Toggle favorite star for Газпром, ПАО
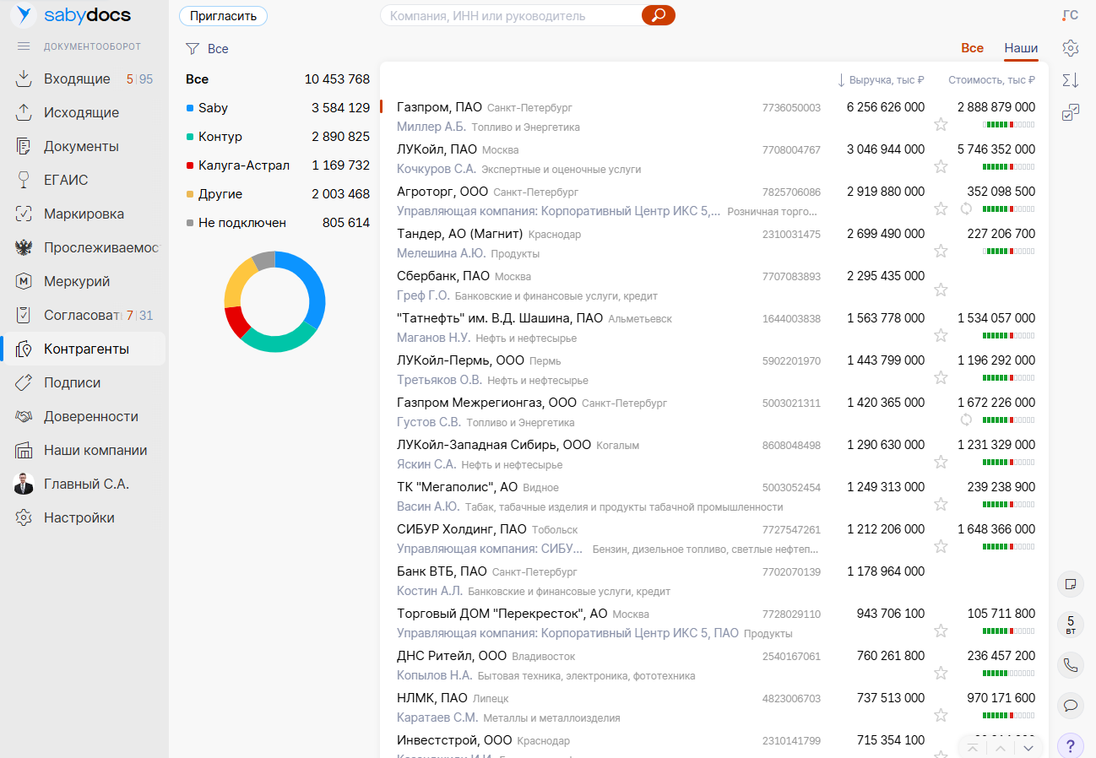The width and height of the screenshot is (1096, 758). tap(941, 125)
